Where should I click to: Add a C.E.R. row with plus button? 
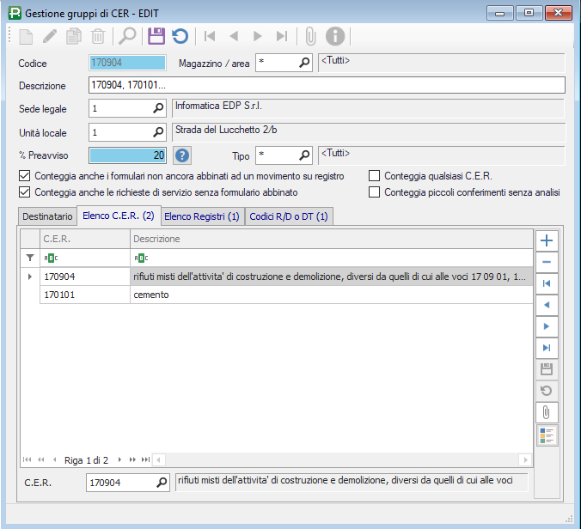[547, 241]
